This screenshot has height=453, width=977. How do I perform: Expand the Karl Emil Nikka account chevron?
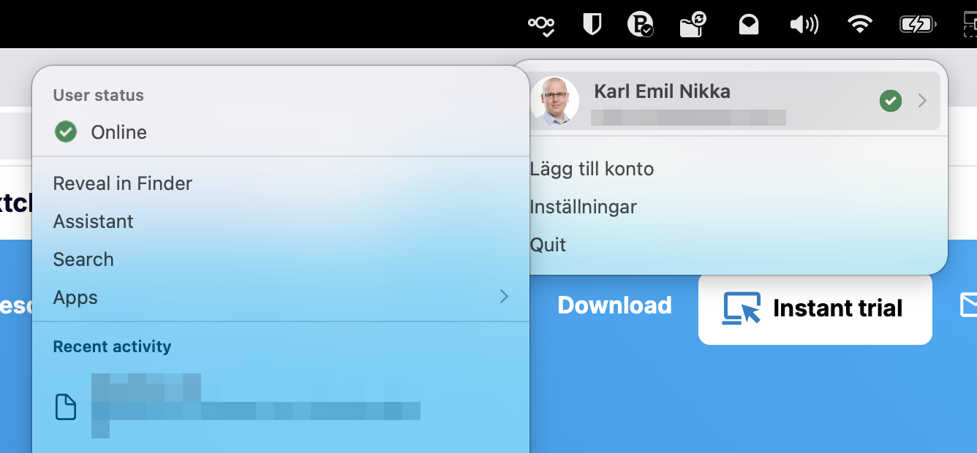coord(922,101)
